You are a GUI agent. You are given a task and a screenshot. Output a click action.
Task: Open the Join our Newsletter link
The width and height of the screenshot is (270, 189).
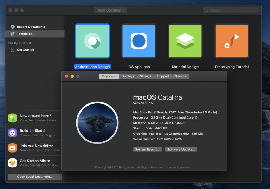coord(34,148)
